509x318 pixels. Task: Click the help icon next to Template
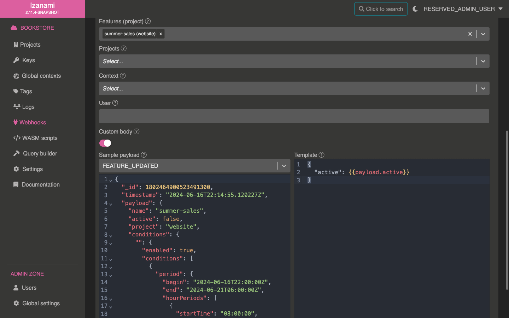click(x=321, y=155)
